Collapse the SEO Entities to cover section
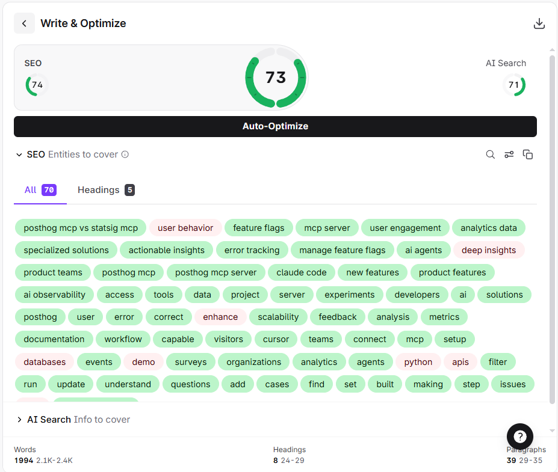Viewport: 558px width, 472px height. (19, 155)
